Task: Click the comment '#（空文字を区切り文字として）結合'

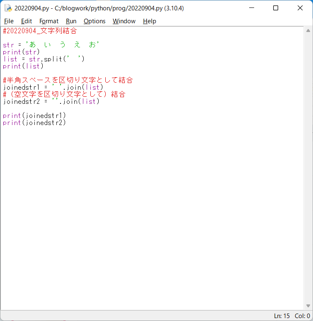Action: [64, 94]
